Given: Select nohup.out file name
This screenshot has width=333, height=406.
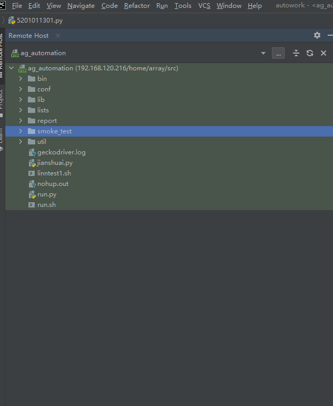Looking at the screenshot, I should point(53,184).
